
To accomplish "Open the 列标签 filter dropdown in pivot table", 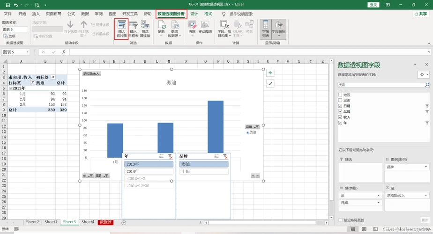I will click(52, 77).
